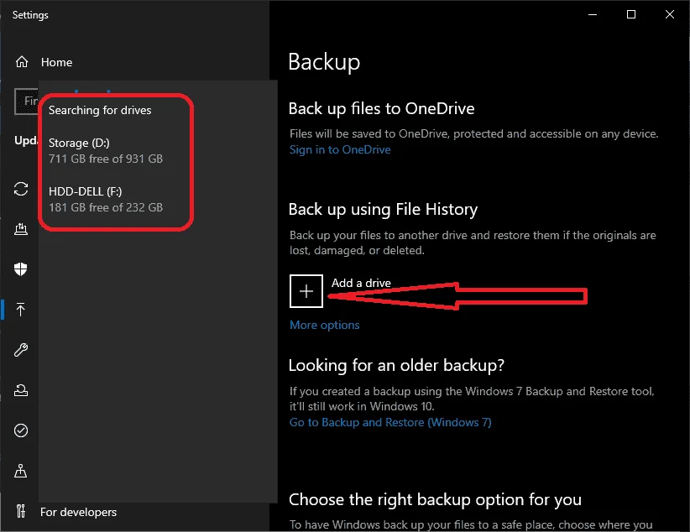Click Searching for drives heading text
This screenshot has width=690, height=532.
click(100, 110)
